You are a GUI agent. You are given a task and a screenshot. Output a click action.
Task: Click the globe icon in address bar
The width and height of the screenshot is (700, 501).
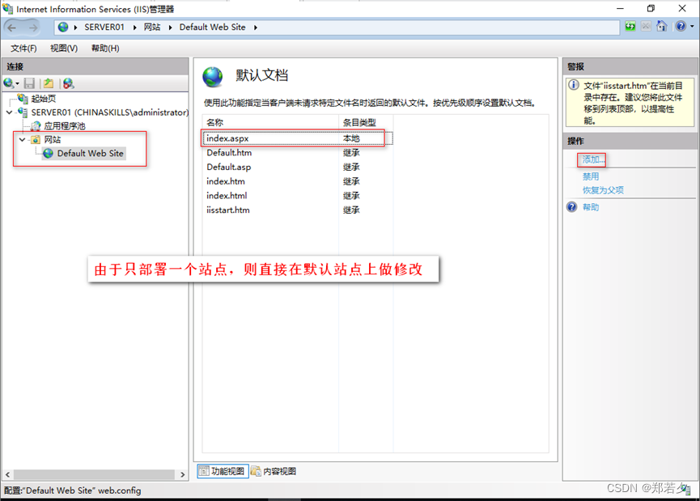[63, 28]
